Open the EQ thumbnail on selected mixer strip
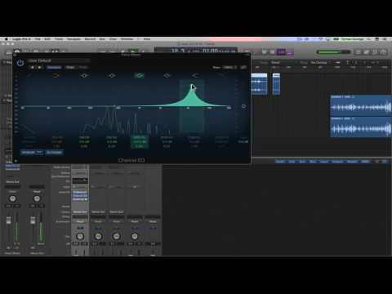This screenshot has width=392, height=294. click(x=80, y=180)
